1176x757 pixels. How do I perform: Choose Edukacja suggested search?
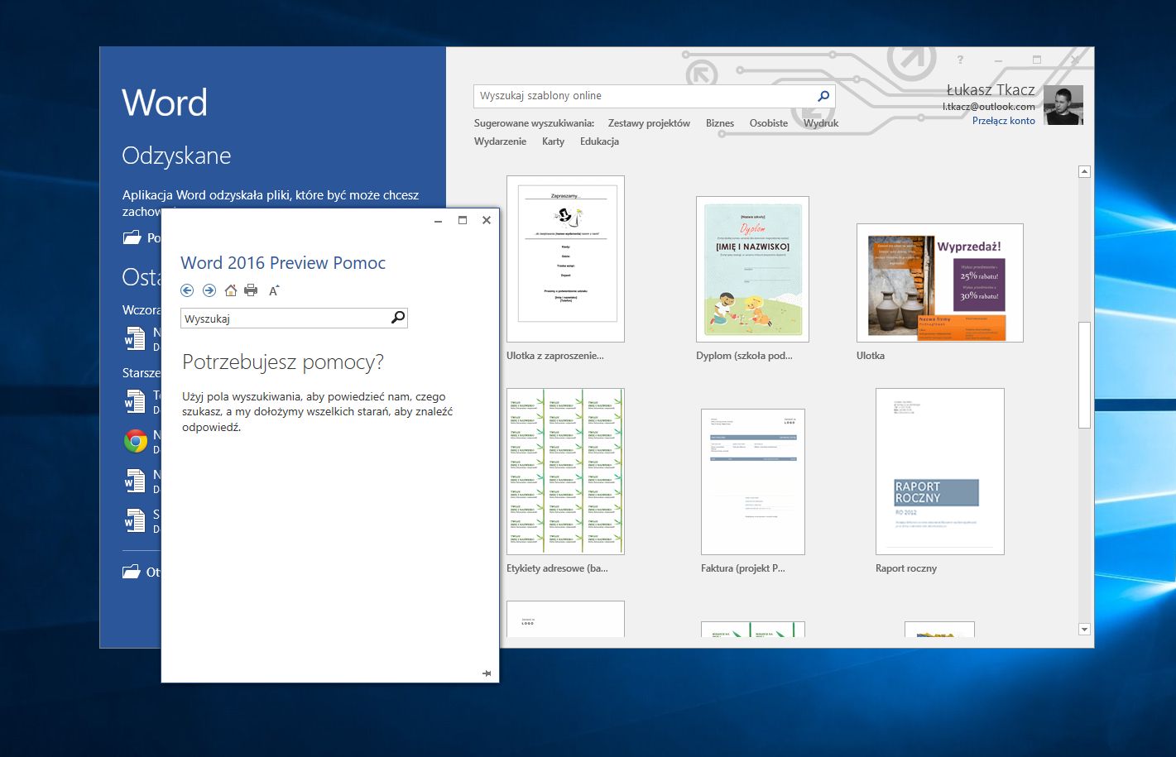click(x=599, y=141)
